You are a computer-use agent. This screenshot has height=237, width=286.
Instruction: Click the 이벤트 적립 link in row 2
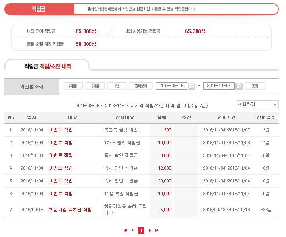click(61, 143)
